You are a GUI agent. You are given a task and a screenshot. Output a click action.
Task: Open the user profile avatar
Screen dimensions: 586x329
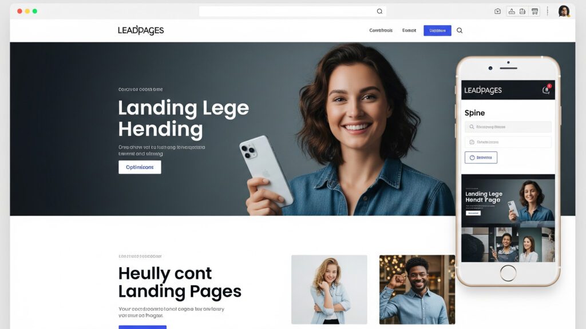coord(564,11)
